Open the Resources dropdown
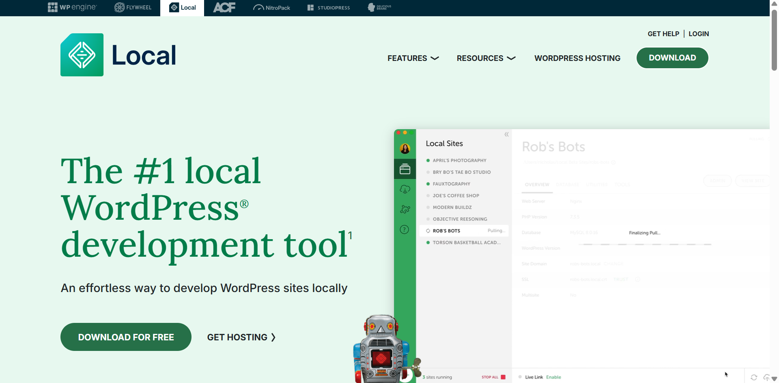Image resolution: width=779 pixels, height=383 pixels. [486, 58]
